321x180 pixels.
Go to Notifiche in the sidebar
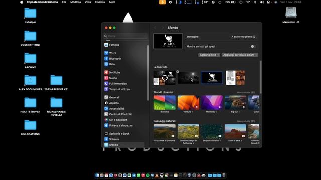point(112,72)
